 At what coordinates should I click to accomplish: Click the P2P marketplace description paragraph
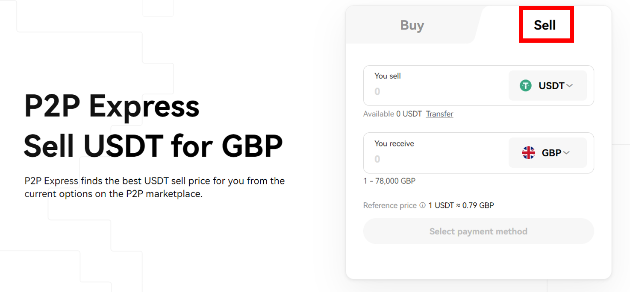pos(155,187)
